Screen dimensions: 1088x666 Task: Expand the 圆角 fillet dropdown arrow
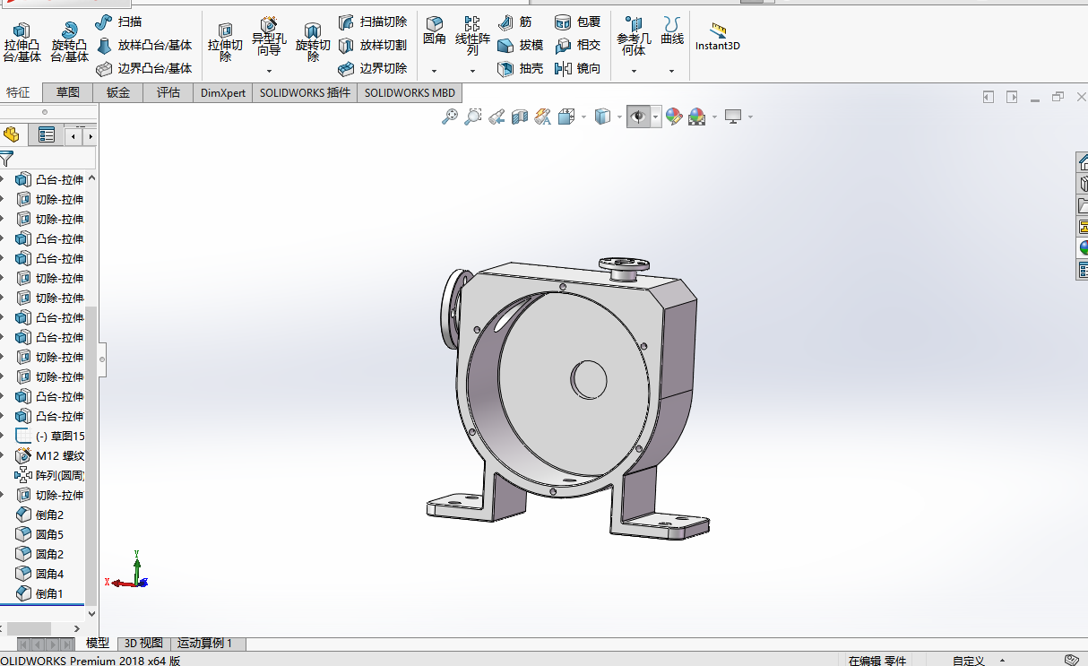[434, 71]
